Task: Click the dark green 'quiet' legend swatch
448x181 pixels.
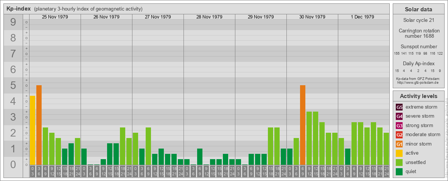Action: 399,171
